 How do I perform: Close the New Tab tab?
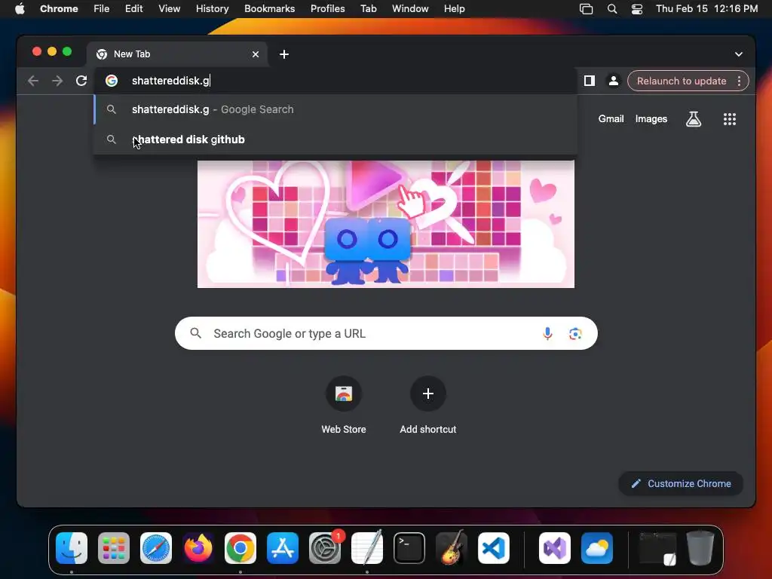pos(256,54)
